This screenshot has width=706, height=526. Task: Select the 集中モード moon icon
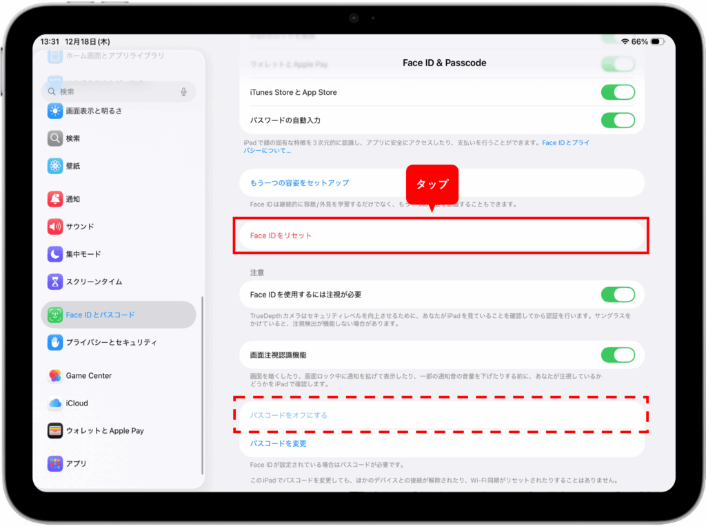[55, 254]
